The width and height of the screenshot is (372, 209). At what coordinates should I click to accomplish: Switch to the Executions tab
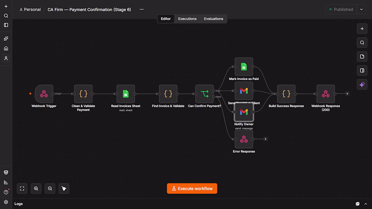pyautogui.click(x=187, y=19)
